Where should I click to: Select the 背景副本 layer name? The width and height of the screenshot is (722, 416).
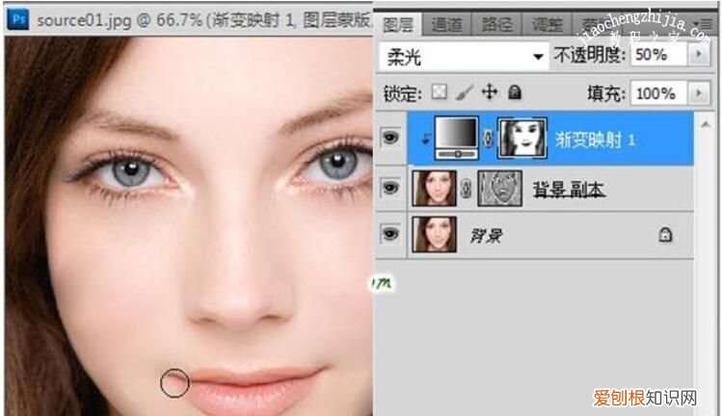(569, 189)
